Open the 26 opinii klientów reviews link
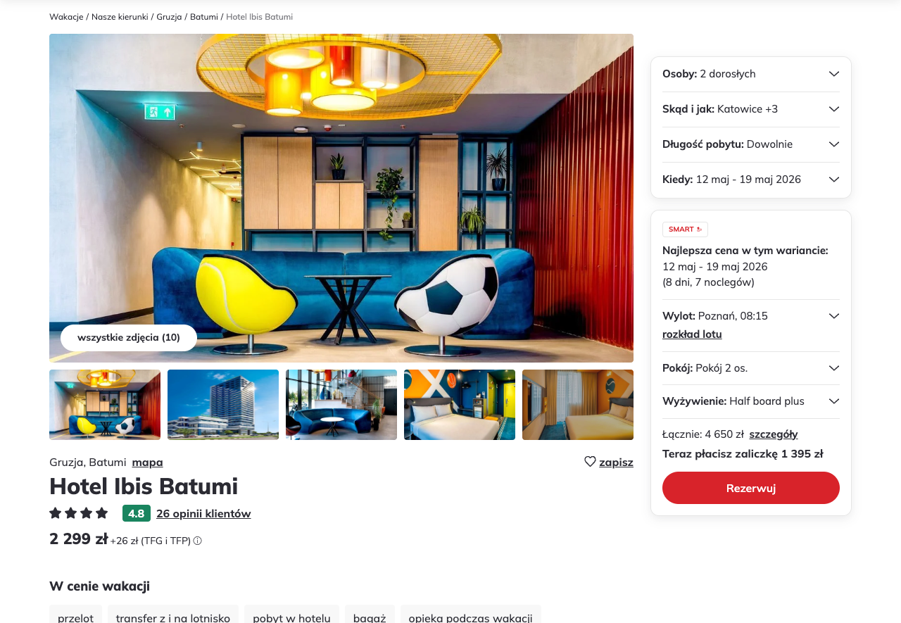The height and width of the screenshot is (623, 901). (203, 514)
